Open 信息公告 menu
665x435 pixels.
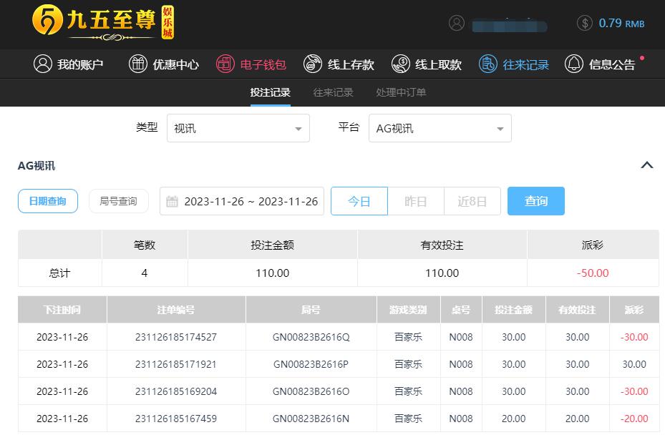600,64
